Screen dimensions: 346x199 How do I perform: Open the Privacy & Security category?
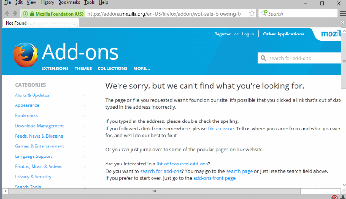coord(33,177)
